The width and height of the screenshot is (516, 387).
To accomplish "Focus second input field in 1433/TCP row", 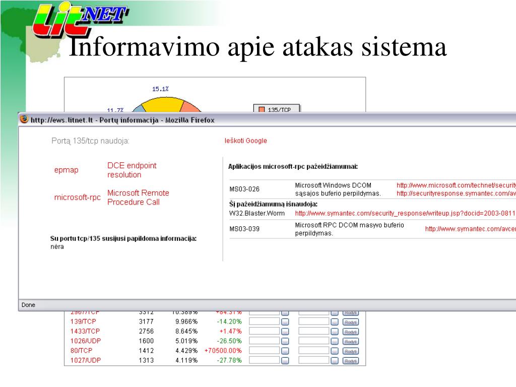I will [x=314, y=331].
